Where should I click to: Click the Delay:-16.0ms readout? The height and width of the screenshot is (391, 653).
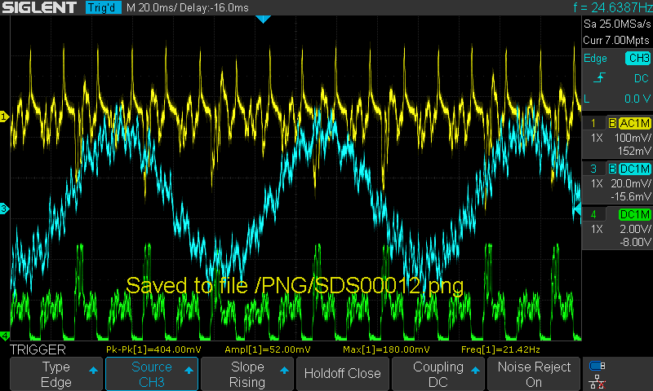click(214, 7)
